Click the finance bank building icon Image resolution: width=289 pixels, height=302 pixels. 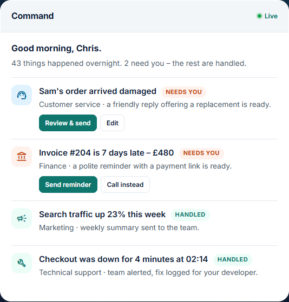tap(22, 157)
